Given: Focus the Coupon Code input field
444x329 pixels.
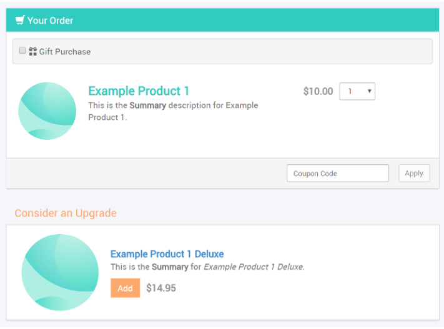Looking at the screenshot, I should coord(338,174).
